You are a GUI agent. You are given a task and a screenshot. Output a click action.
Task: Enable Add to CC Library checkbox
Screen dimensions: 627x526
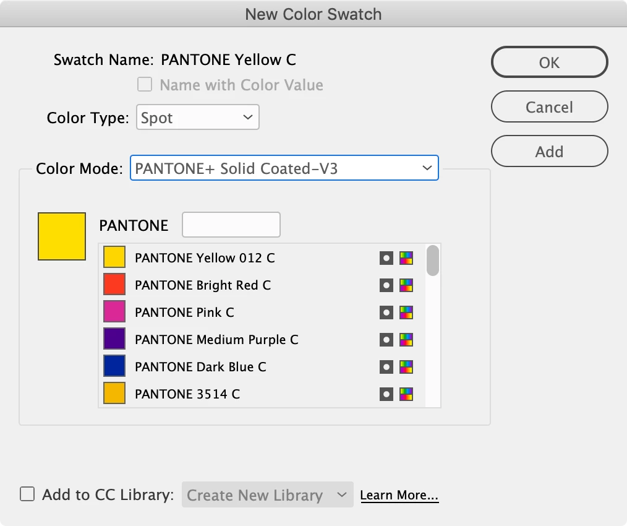(x=27, y=494)
